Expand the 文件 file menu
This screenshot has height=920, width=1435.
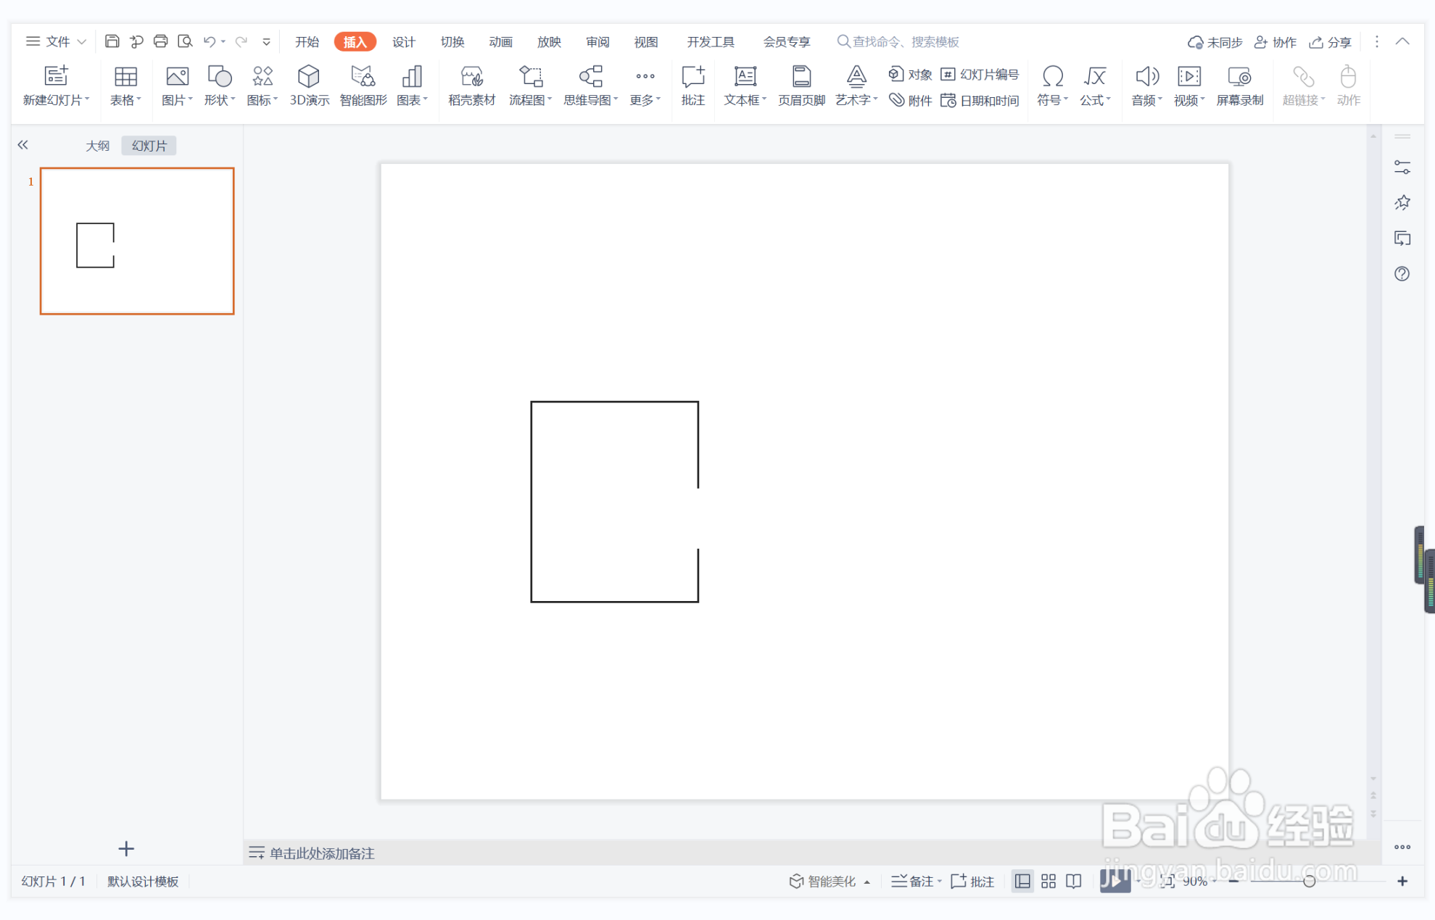[57, 41]
